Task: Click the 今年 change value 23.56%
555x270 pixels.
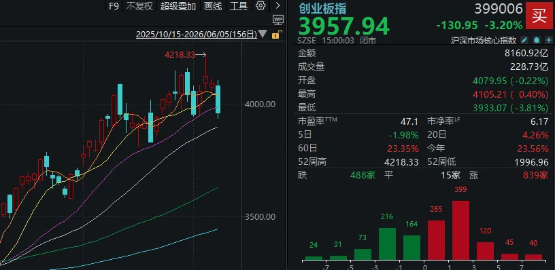Action: click(x=532, y=149)
